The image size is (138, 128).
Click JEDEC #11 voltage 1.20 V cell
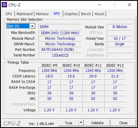93,110
